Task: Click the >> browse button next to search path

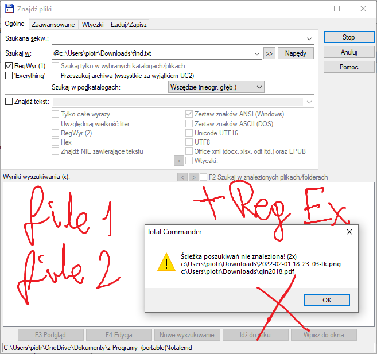Action: [x=269, y=53]
